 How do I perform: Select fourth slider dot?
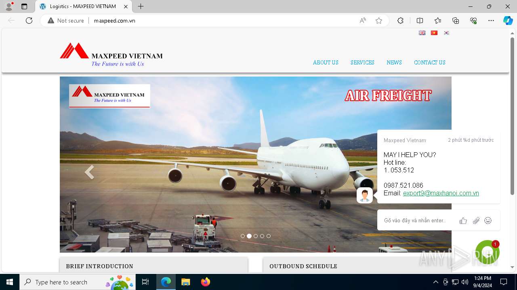(x=262, y=236)
